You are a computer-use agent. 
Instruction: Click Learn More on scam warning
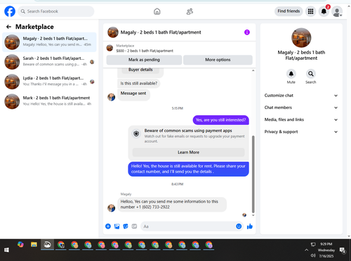(x=188, y=152)
